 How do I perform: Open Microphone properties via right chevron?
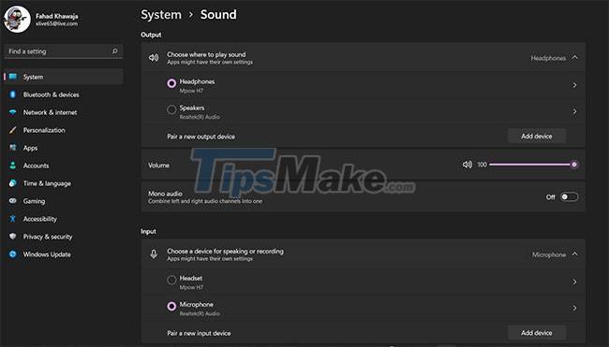tap(574, 309)
